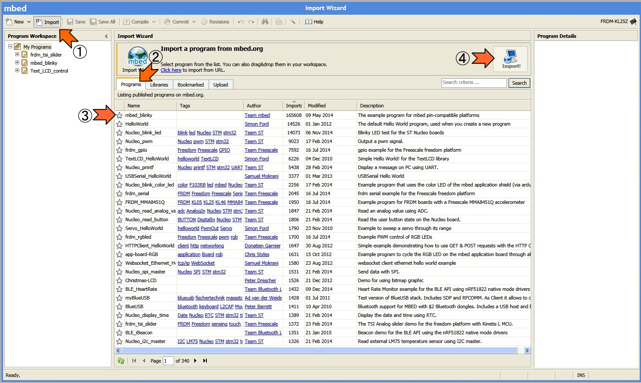Screen dimensions: 641x383
Task: Click the Redo arrow in toolbar
Action: click(251, 22)
